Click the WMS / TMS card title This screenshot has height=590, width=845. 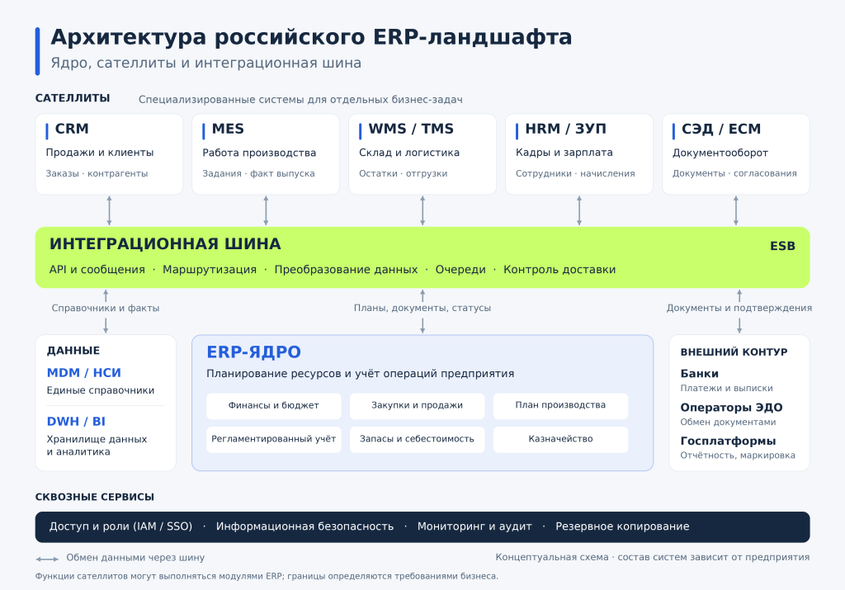point(411,129)
